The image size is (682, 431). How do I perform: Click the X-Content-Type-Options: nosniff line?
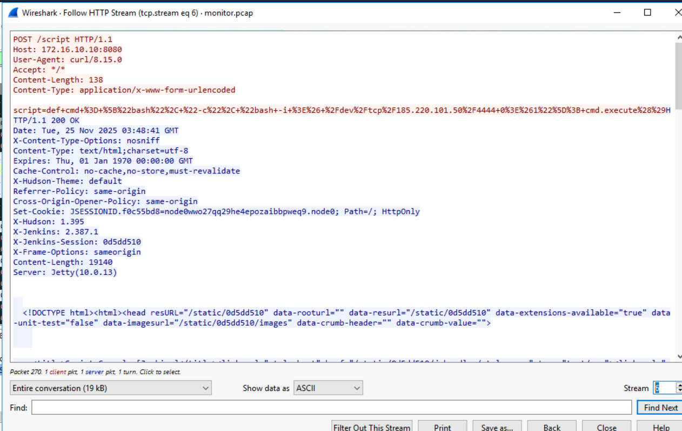click(86, 140)
